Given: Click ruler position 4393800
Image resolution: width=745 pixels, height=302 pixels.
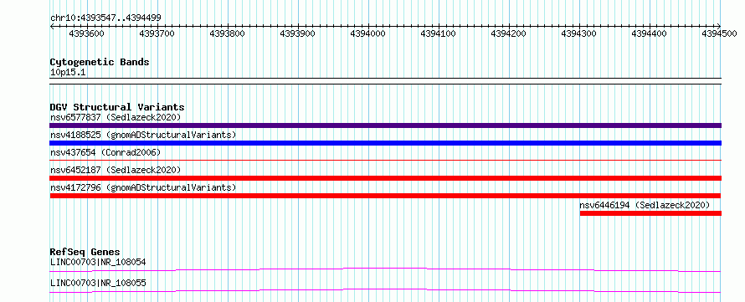Looking at the screenshot, I should point(227,33).
